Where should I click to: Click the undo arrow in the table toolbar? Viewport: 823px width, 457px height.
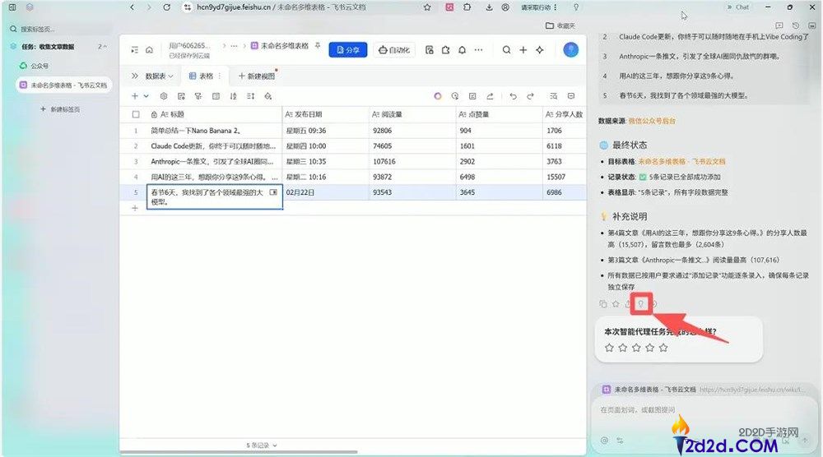[513, 96]
